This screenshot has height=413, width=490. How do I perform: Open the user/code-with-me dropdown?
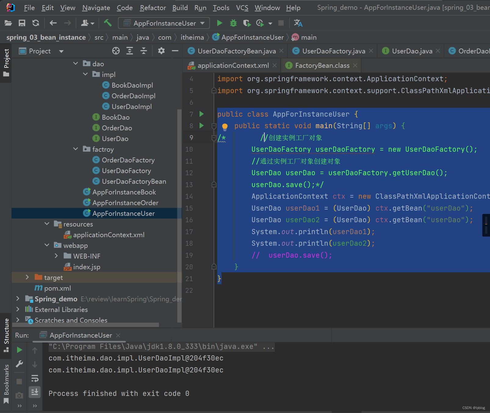(88, 23)
